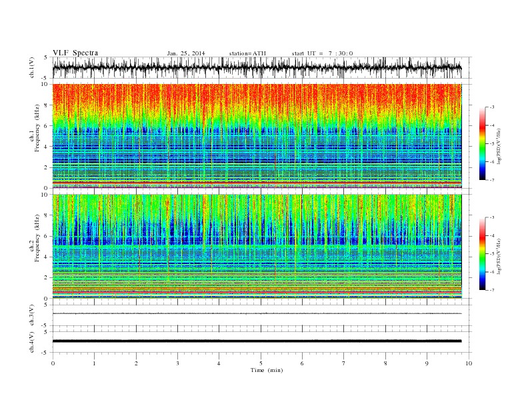
Task: Click the "8" minute time axis tick
Action: click(385, 363)
